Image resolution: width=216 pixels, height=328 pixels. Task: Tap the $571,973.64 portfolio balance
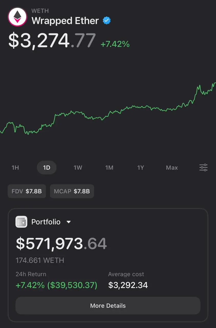(x=61, y=244)
